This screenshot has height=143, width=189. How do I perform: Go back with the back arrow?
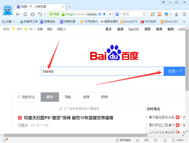[x=18, y=14]
